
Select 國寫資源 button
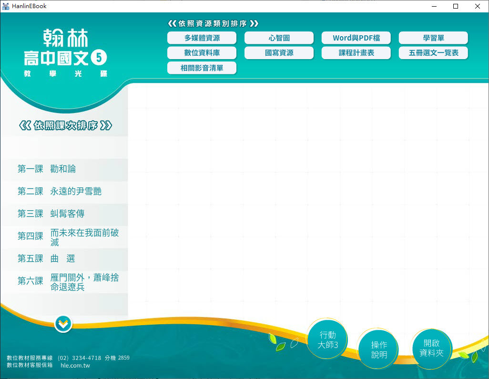click(279, 53)
